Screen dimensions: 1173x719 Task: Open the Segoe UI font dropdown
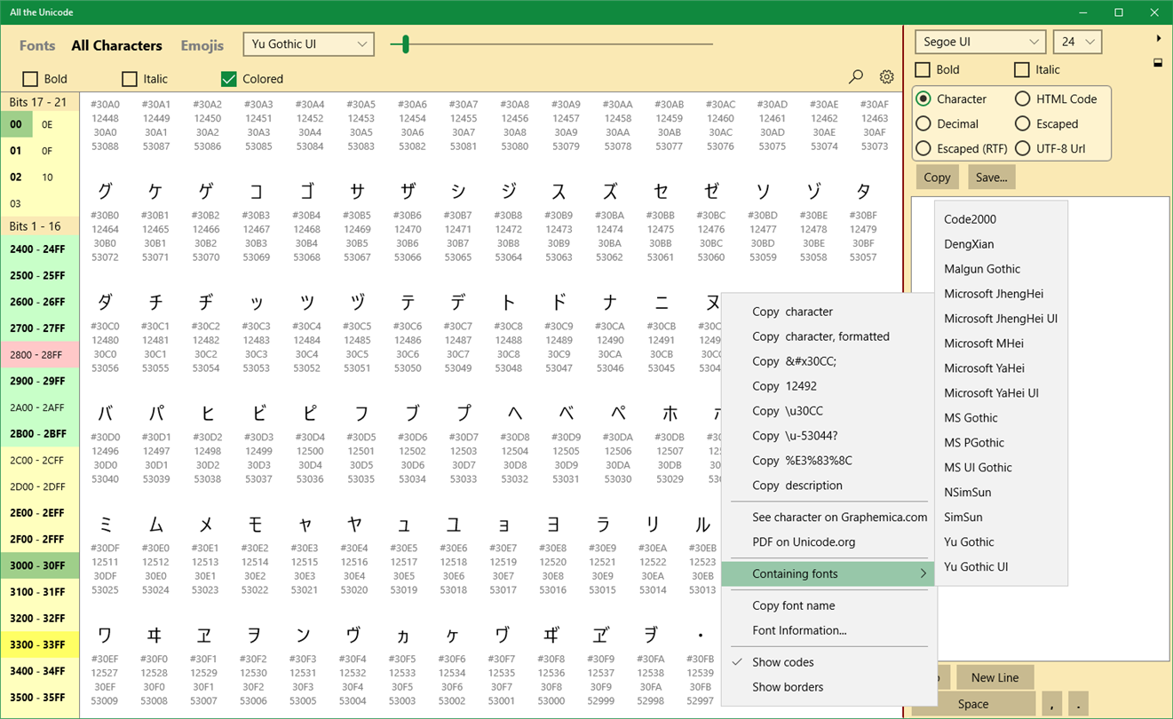(980, 42)
